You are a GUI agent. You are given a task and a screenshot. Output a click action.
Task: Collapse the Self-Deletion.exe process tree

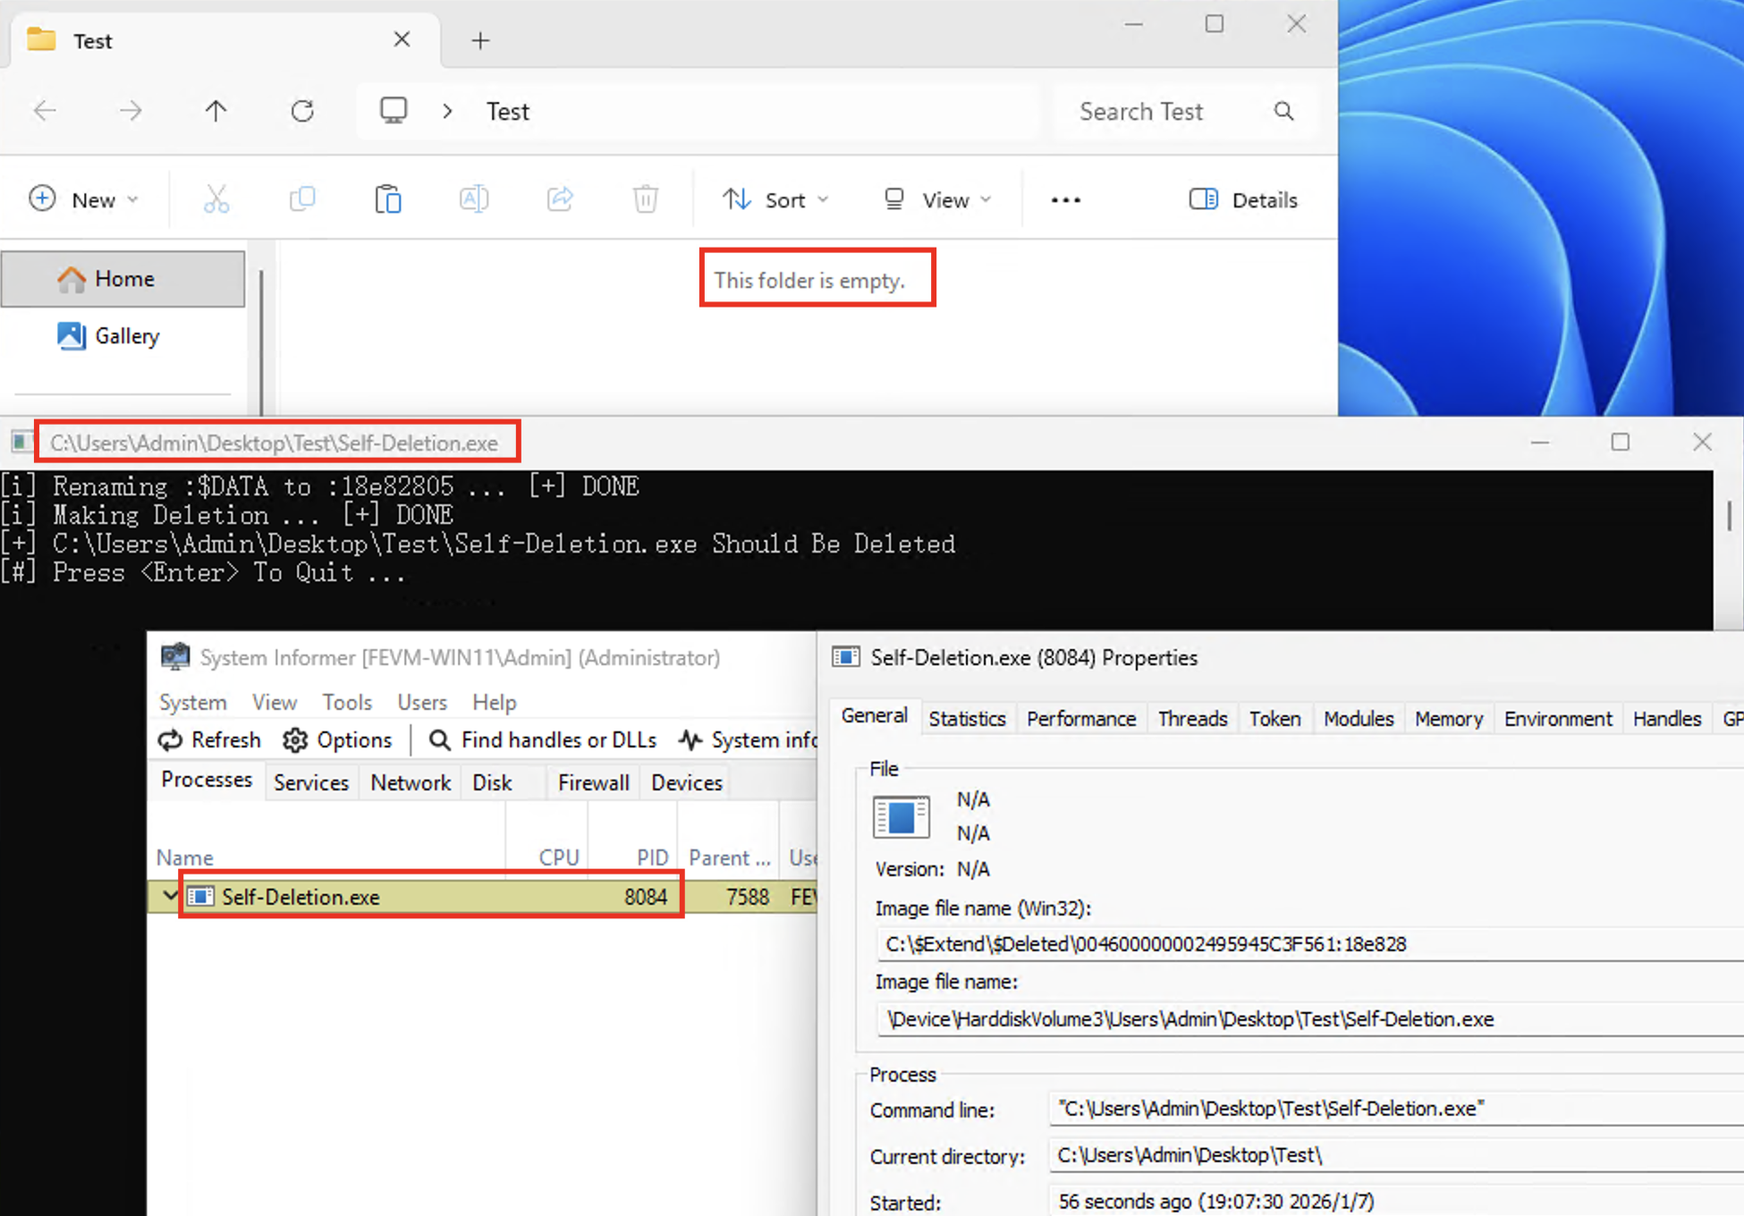coord(169,895)
